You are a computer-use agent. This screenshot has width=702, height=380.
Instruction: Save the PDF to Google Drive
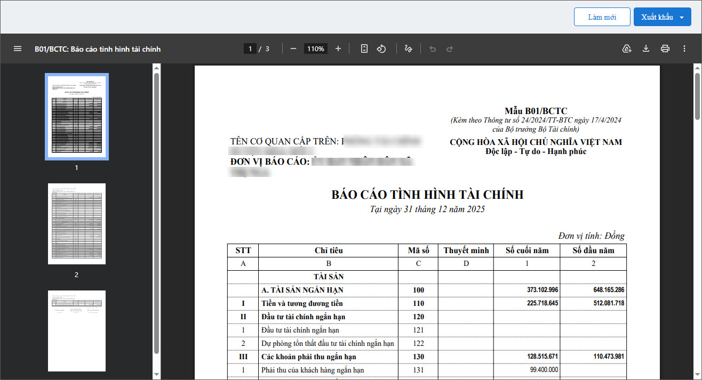[627, 48]
